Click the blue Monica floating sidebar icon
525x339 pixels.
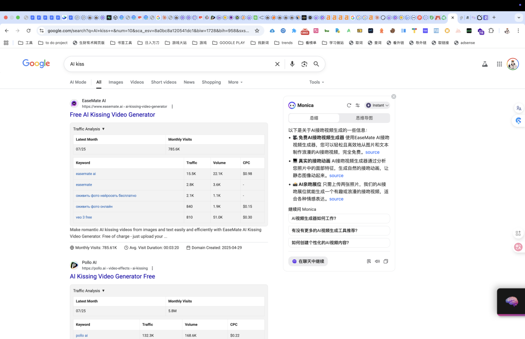click(518, 120)
